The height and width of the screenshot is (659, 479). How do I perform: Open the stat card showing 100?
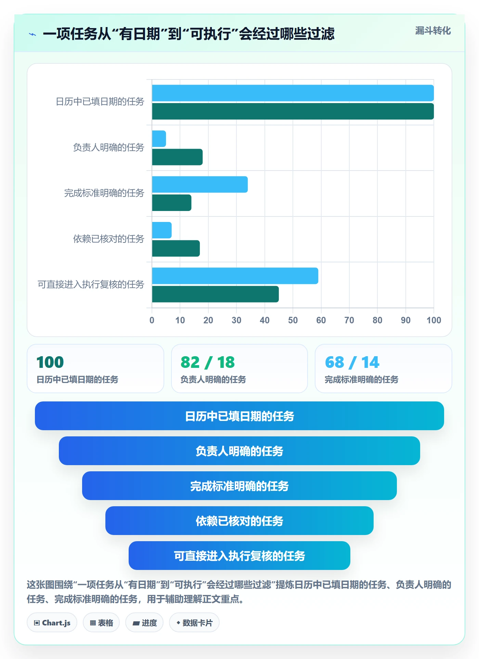(95, 369)
